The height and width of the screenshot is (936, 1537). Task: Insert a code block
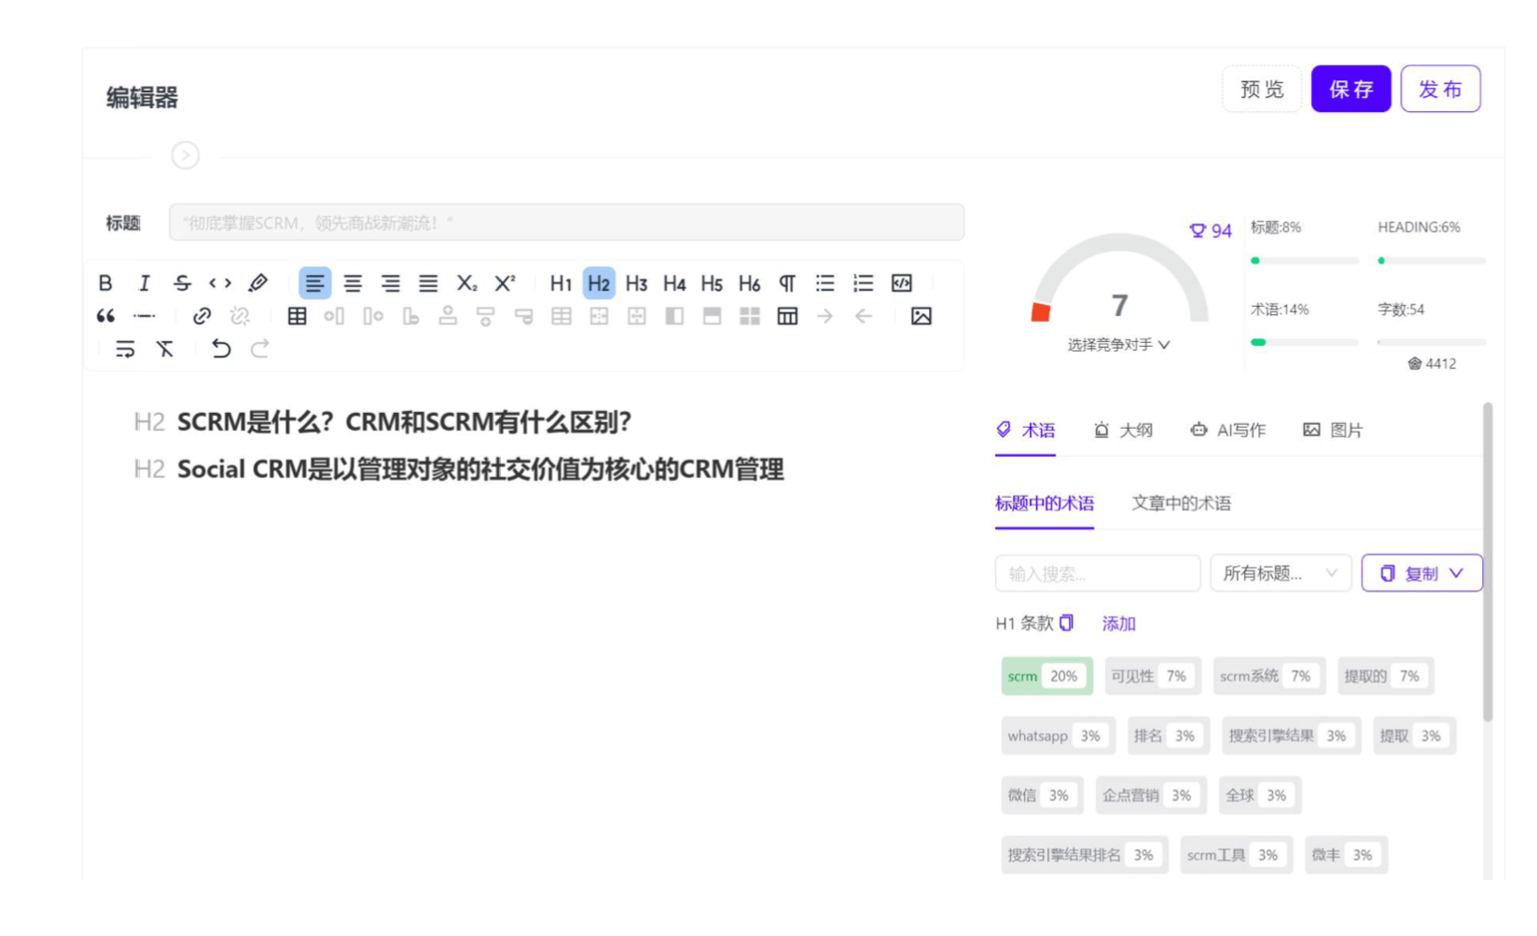[x=902, y=282]
